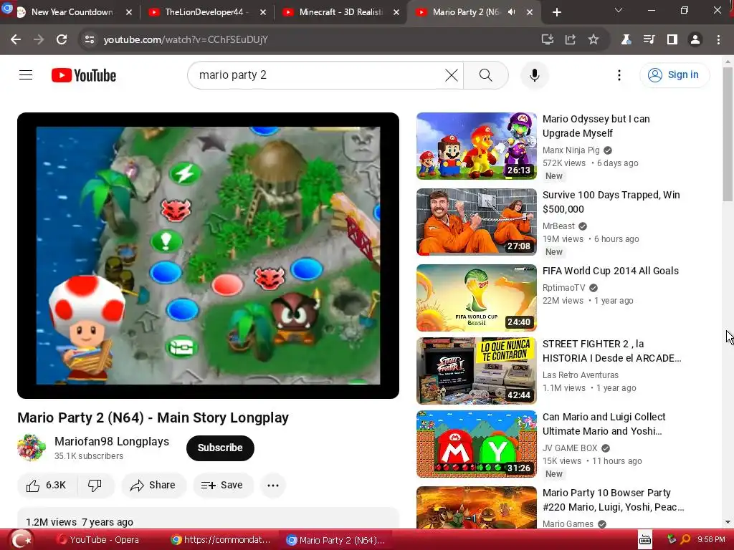Open a new browser tab
Screen dimensions: 734x550
tap(556, 13)
